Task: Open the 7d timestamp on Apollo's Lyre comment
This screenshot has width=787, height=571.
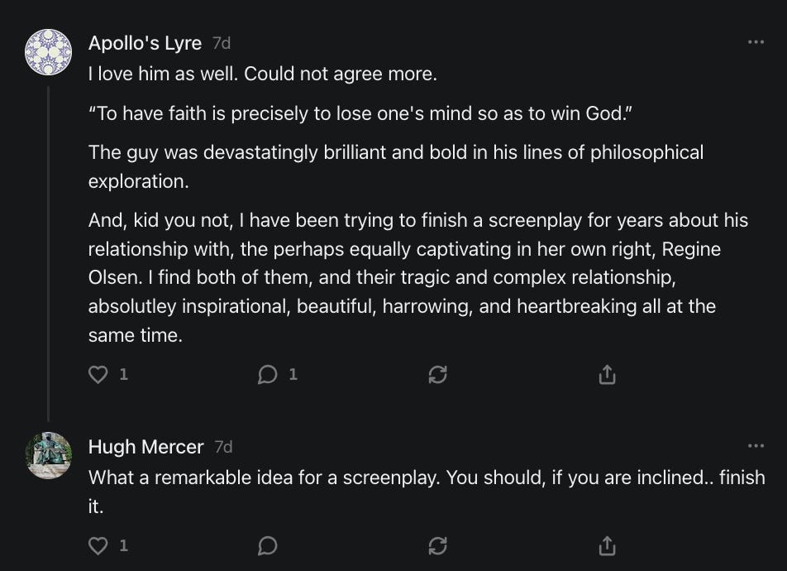Action: pos(222,43)
